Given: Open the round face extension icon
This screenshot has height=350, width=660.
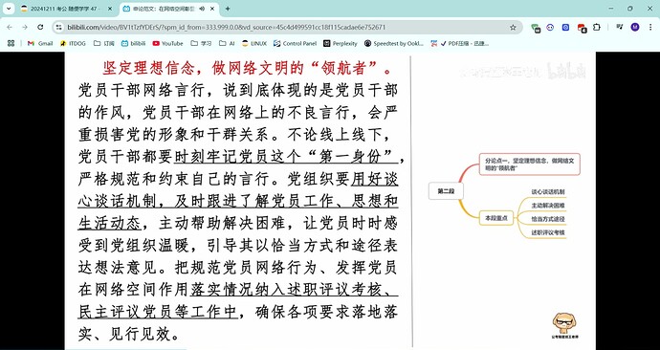Looking at the screenshot, I should (550, 28).
